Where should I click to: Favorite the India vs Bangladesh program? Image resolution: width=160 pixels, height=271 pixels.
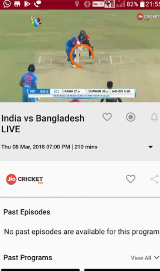(107, 117)
